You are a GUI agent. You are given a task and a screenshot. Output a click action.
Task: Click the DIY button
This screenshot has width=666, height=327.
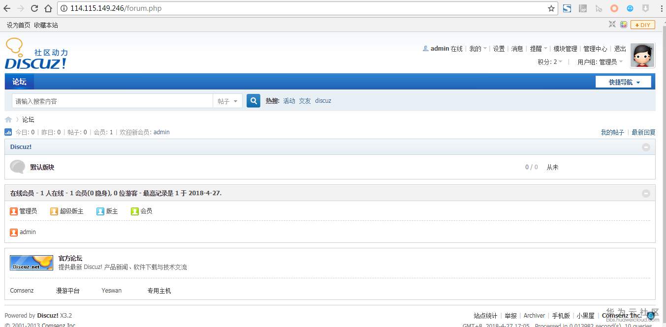(643, 25)
